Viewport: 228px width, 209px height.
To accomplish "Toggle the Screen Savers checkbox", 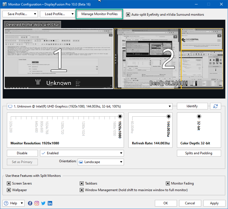I will (9, 183).
